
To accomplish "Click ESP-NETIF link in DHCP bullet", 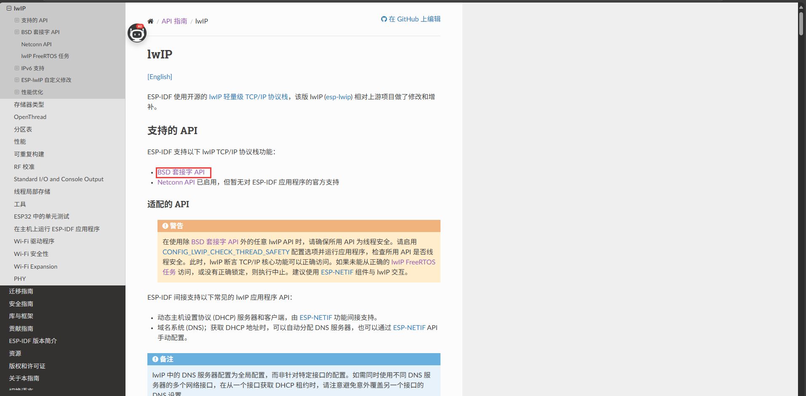I will 316,317.
